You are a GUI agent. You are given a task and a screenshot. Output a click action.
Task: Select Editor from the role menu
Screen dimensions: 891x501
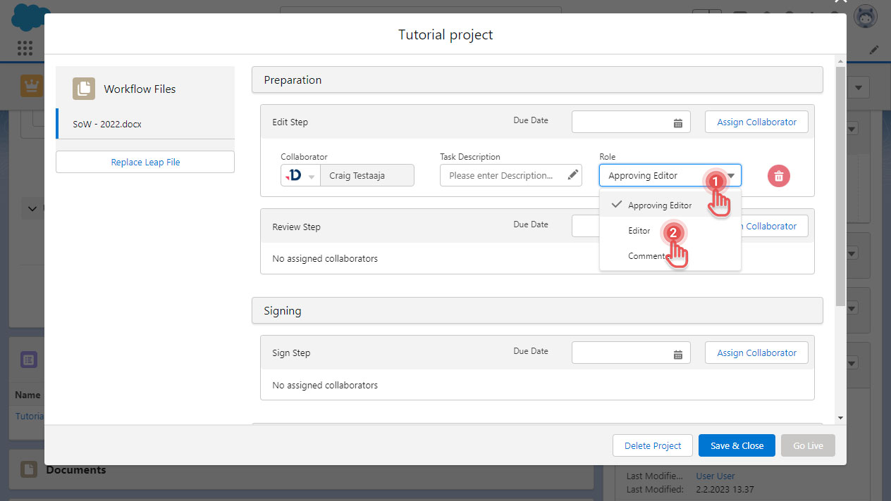(639, 230)
